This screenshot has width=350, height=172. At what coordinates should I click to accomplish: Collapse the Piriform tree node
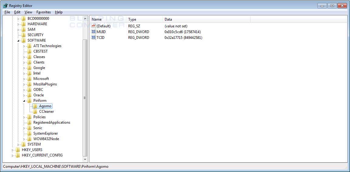pyautogui.click(x=24, y=101)
